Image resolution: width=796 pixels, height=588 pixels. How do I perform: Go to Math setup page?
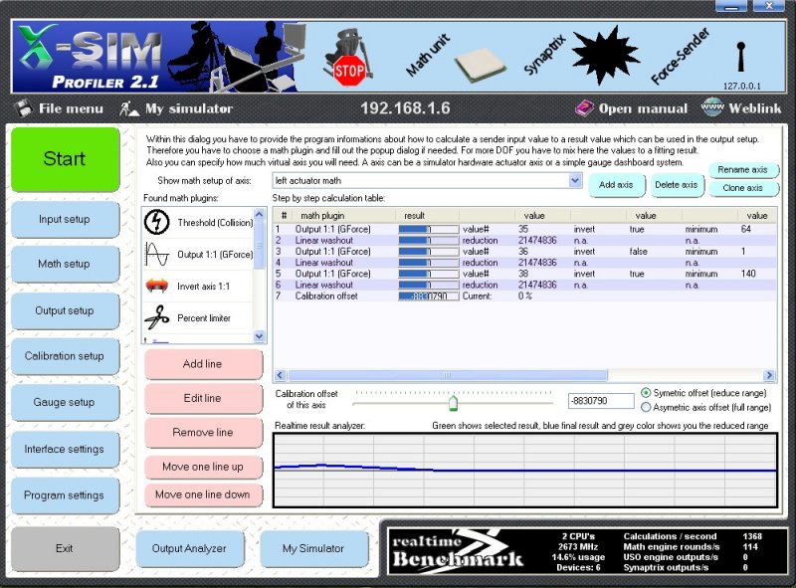[65, 264]
